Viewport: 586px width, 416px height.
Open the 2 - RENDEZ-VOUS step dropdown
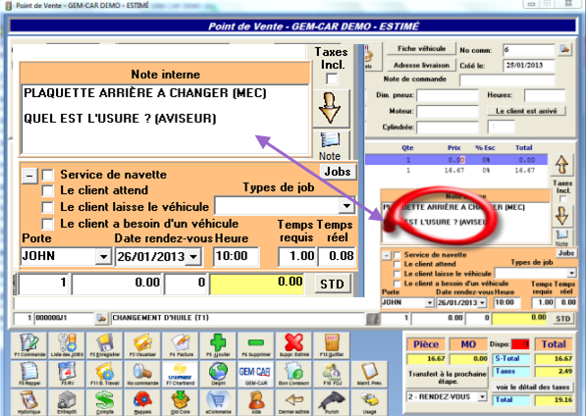coord(483,396)
